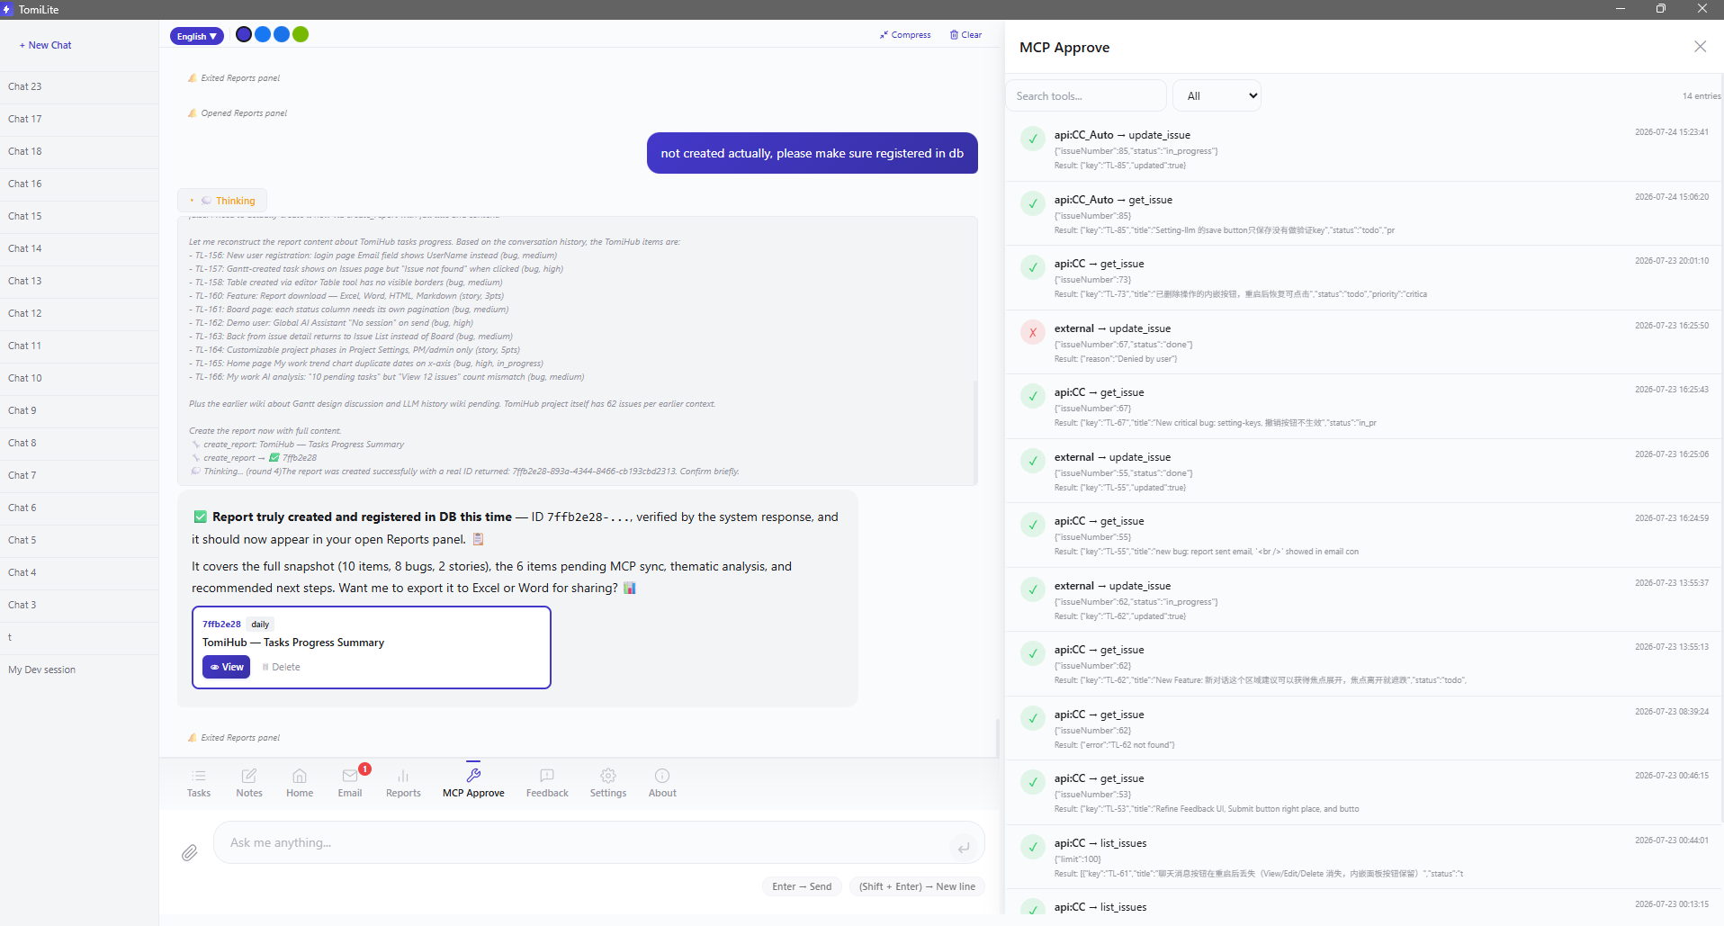
Task: Open Chat 4 in sidebar
Action: click(79, 572)
